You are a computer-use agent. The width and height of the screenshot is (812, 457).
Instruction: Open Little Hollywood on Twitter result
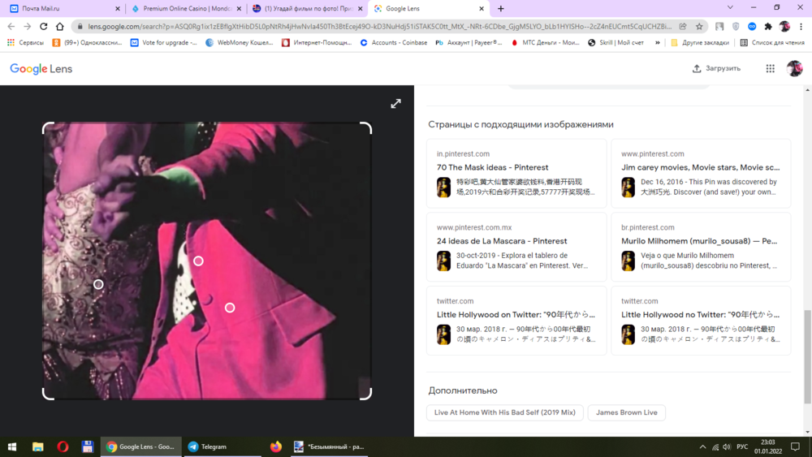[x=516, y=321]
